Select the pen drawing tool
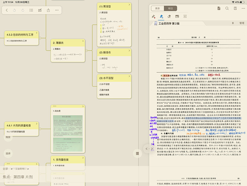Viewport: 247px width, 186px height. (x=154, y=16)
